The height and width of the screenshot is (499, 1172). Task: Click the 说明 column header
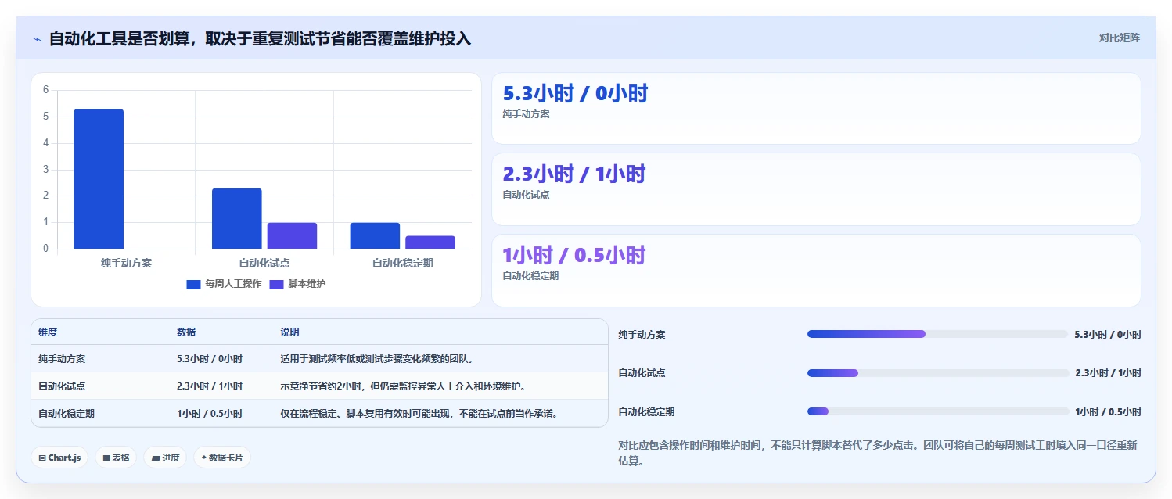(289, 332)
